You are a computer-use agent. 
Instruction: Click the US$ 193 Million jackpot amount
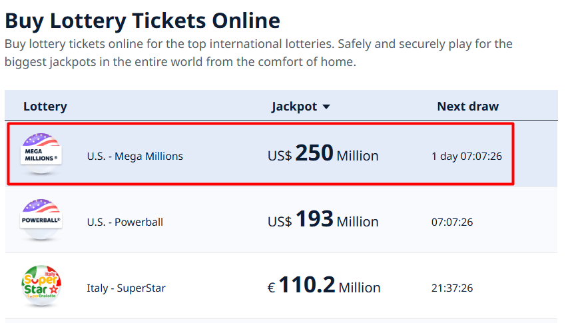pyautogui.click(x=323, y=220)
